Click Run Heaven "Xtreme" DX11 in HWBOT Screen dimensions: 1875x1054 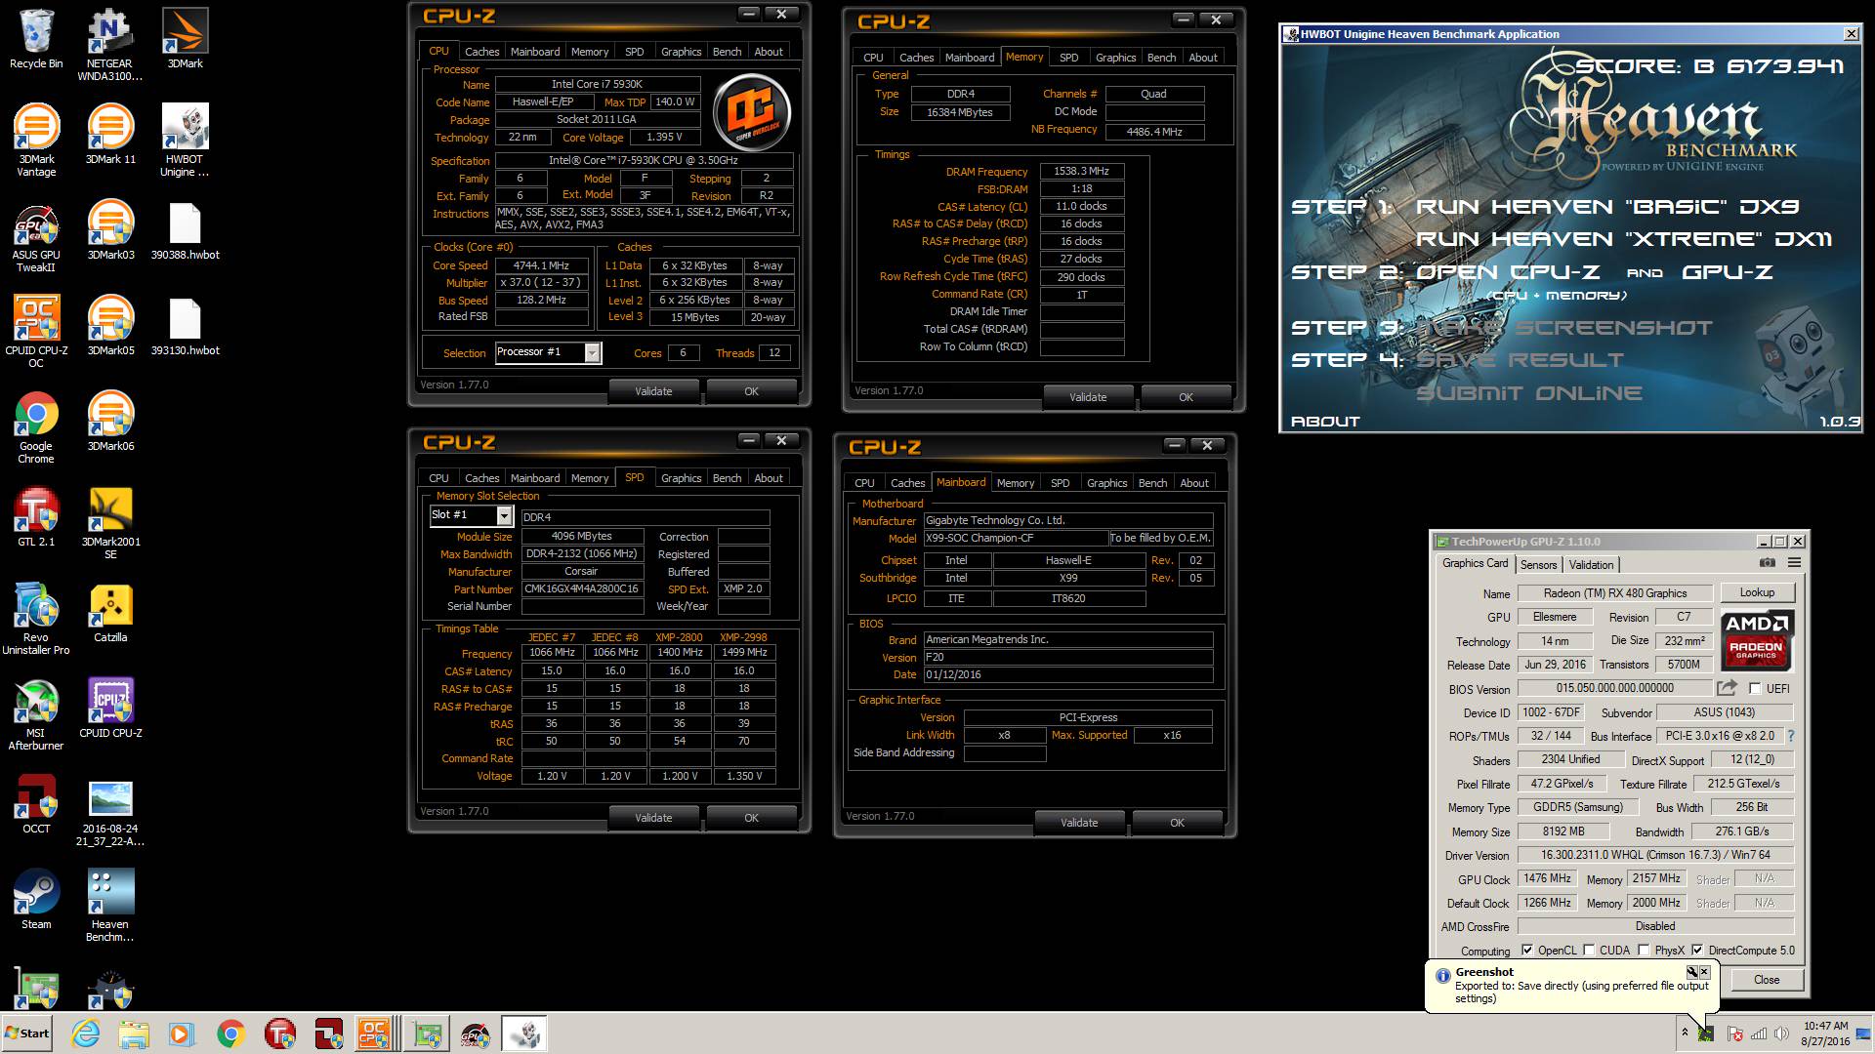click(x=1624, y=239)
